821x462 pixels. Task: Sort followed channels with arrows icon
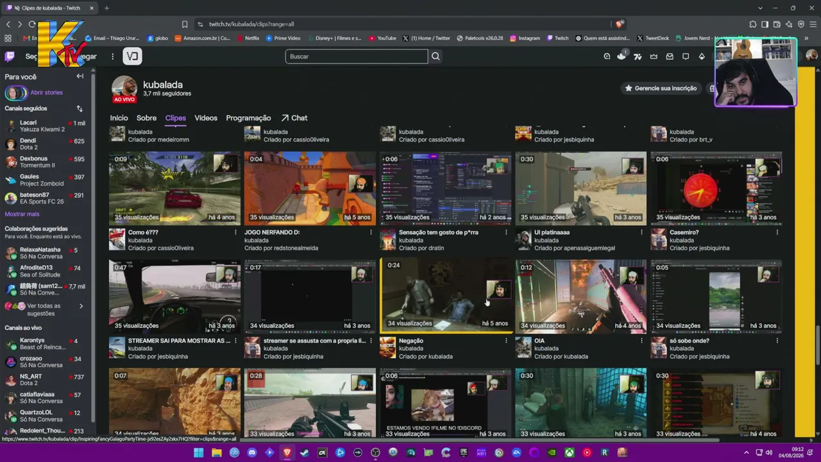[x=80, y=108]
